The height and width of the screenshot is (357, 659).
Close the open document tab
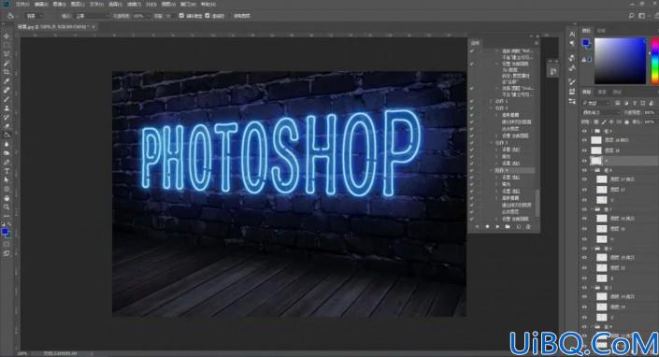pos(93,26)
